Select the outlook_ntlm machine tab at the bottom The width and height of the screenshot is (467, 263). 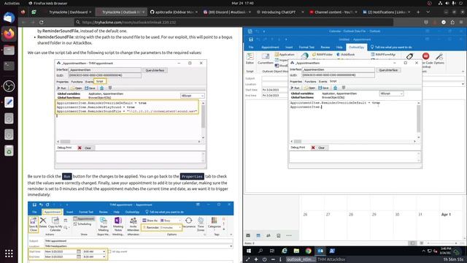coord(301,259)
